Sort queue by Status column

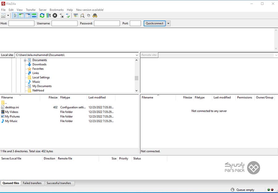(149, 159)
